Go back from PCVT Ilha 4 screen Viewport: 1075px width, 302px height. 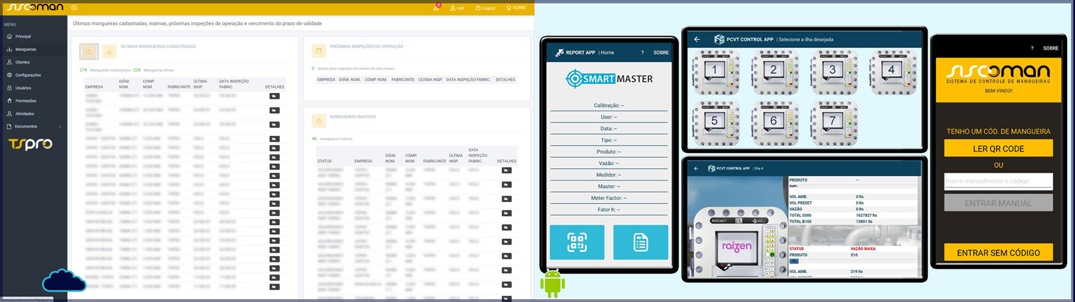click(x=696, y=168)
